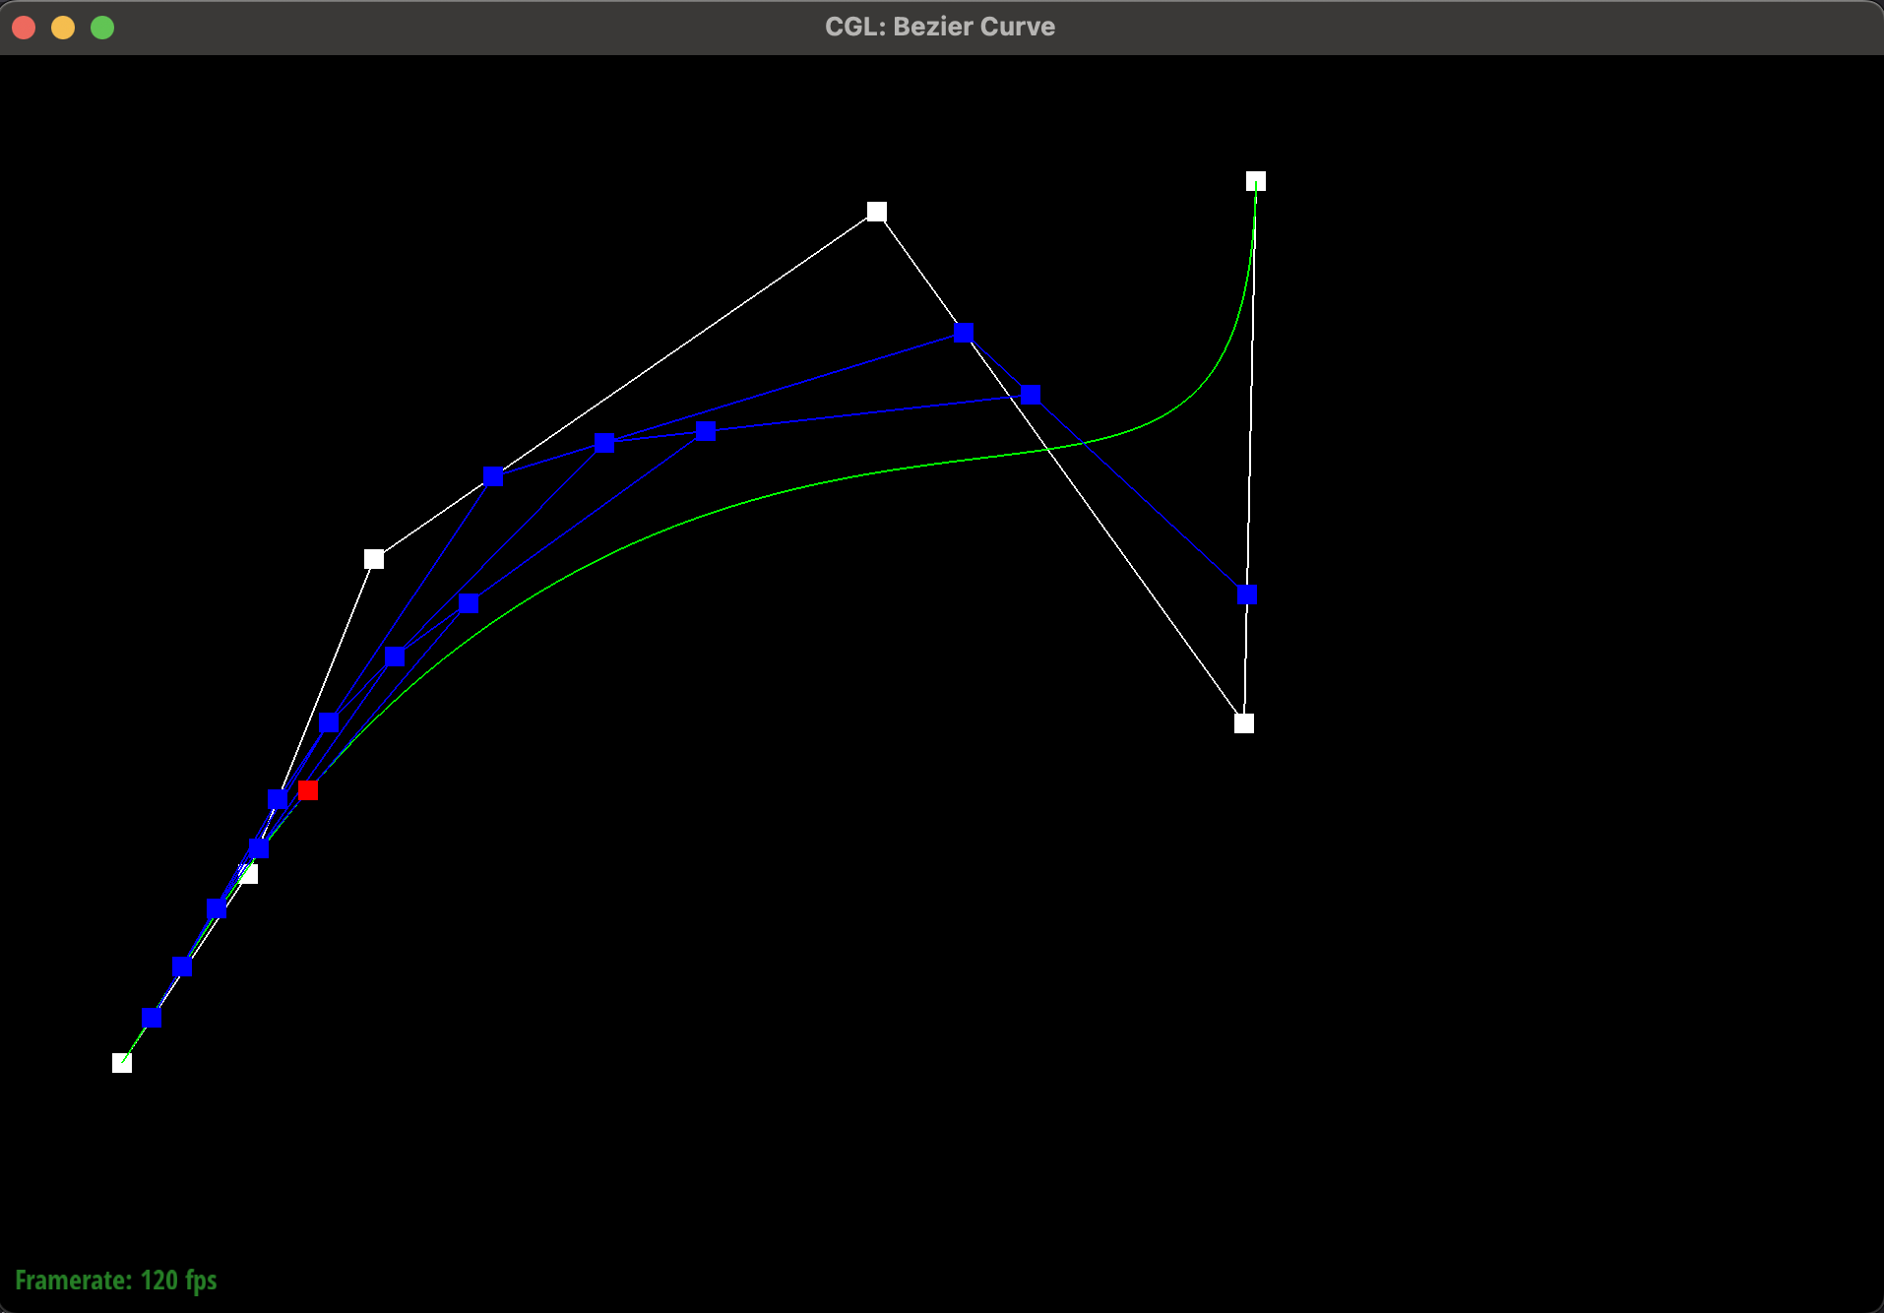Image resolution: width=1884 pixels, height=1313 pixels.
Task: Minimize the window using the yellow button
Action: tap(63, 28)
